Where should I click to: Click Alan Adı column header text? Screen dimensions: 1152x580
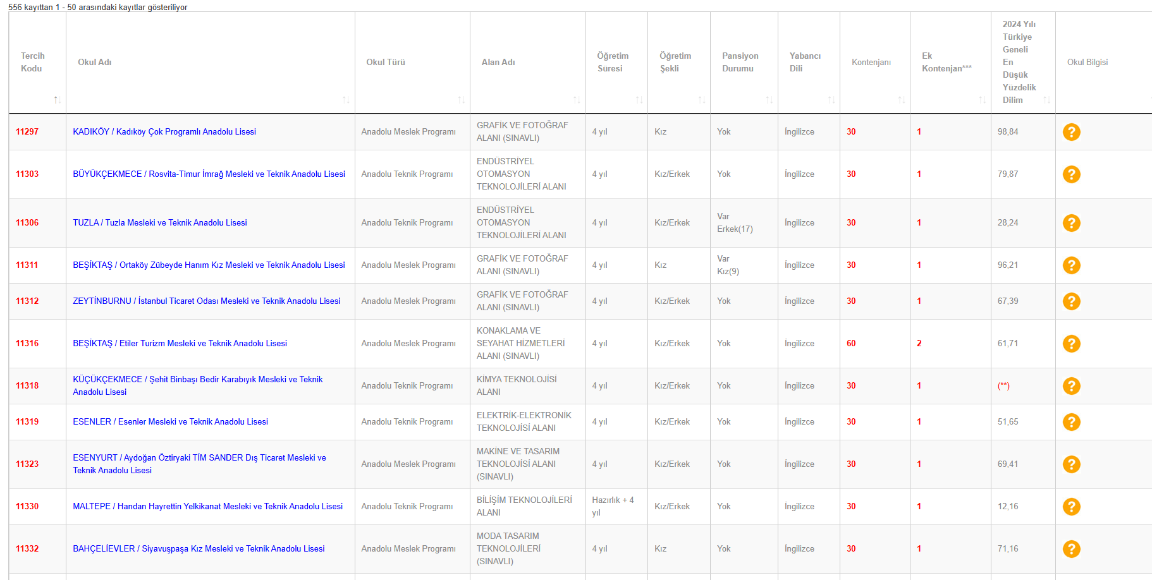(498, 63)
